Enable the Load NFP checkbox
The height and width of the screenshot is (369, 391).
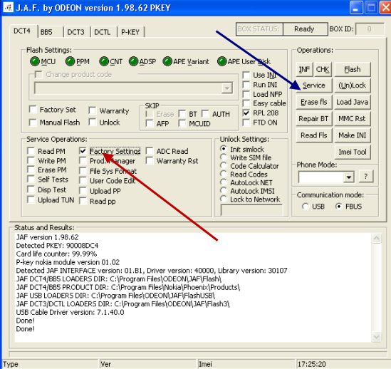(x=246, y=94)
